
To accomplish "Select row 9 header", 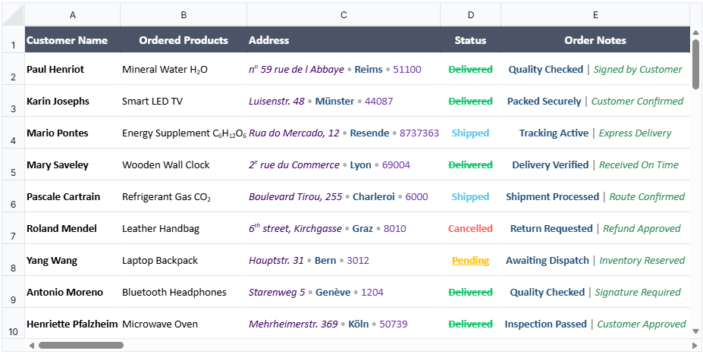I will [x=14, y=292].
